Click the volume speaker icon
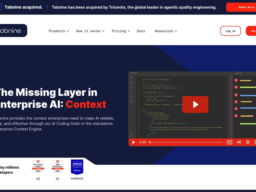The width and height of the screenshot is (256, 192). (x=239, y=142)
